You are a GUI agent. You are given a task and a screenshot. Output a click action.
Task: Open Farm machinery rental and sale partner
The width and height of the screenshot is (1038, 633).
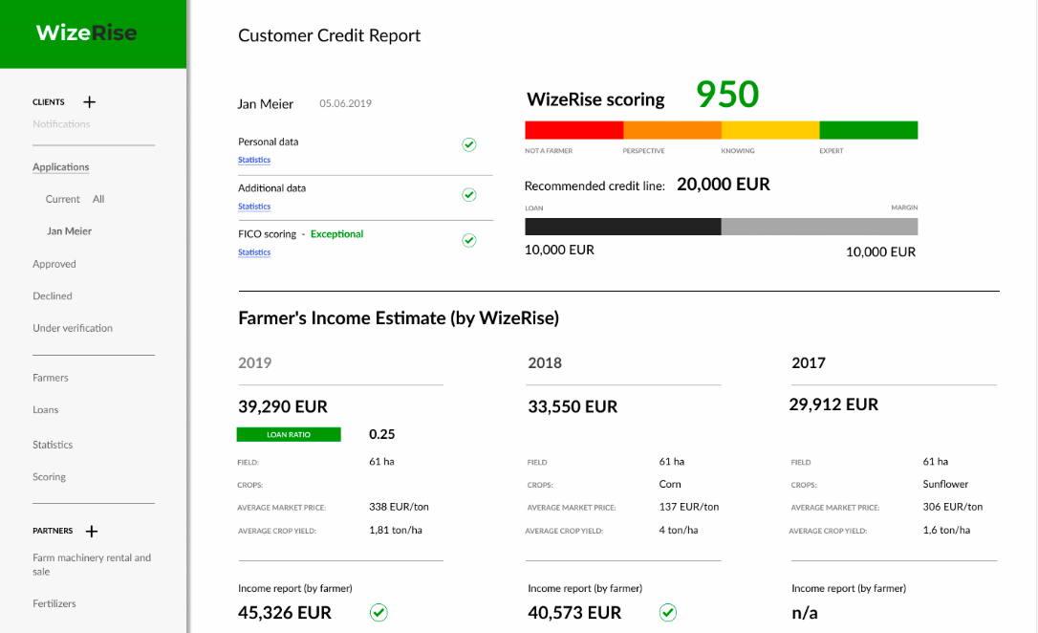pyautogui.click(x=92, y=565)
